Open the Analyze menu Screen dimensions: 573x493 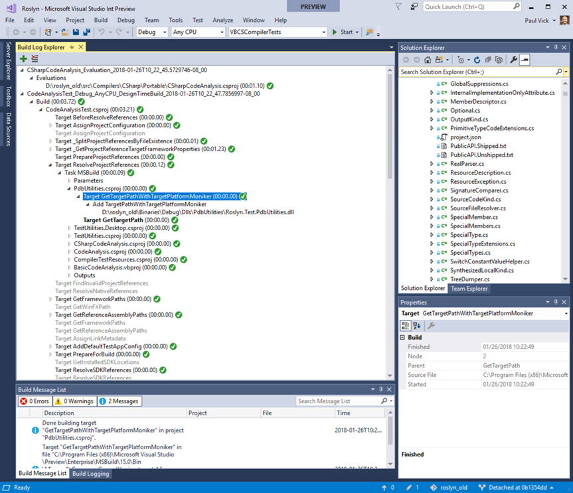coord(223,21)
